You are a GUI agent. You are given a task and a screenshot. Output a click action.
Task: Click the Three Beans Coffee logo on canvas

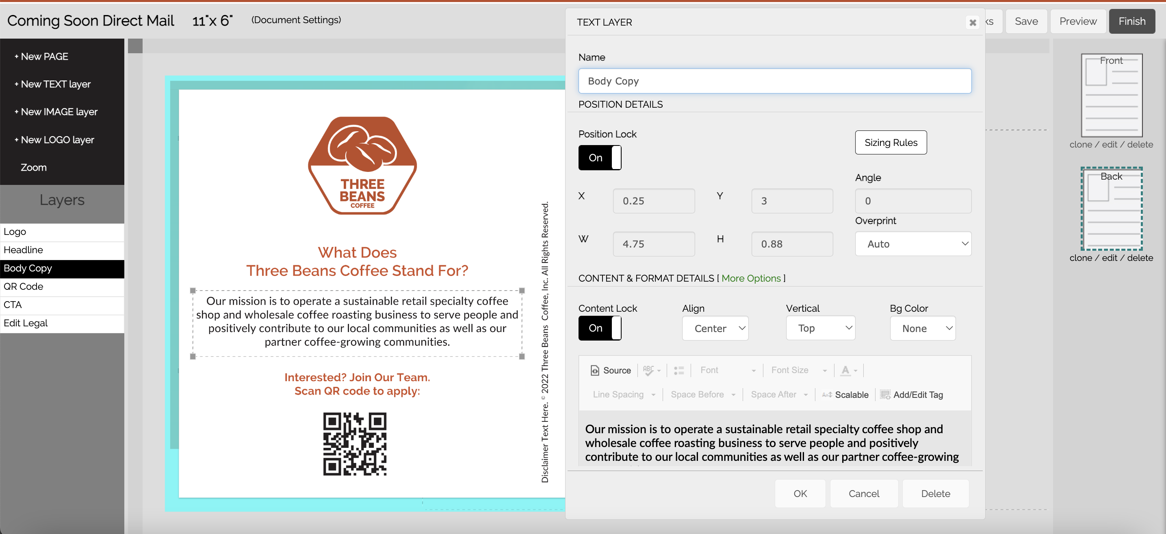point(362,165)
